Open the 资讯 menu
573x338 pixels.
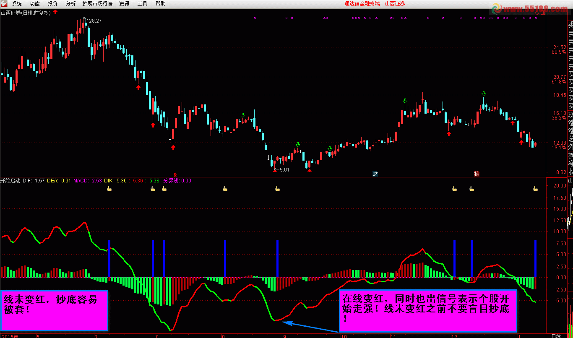[x=125, y=4]
